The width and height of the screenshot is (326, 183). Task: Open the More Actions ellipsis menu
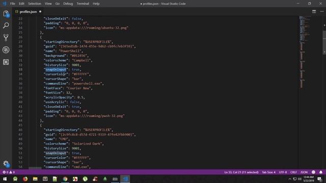click(321, 12)
